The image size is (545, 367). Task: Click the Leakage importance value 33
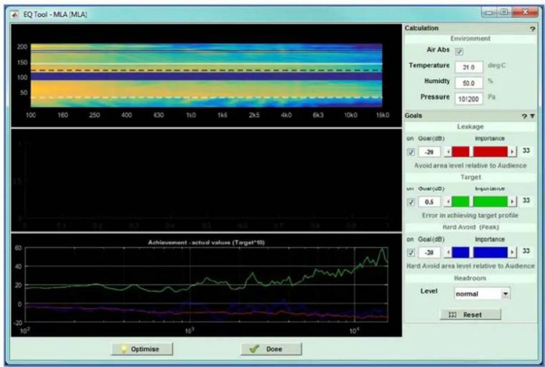(526, 151)
